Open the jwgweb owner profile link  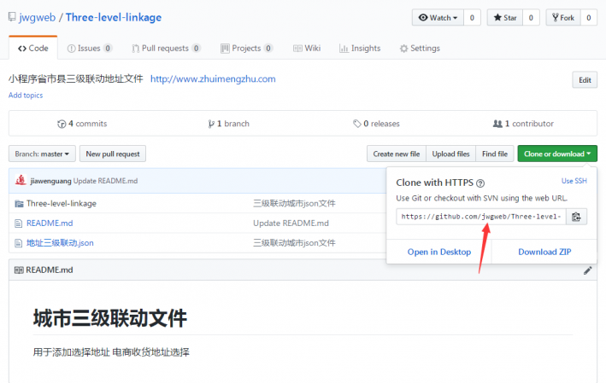(37, 17)
